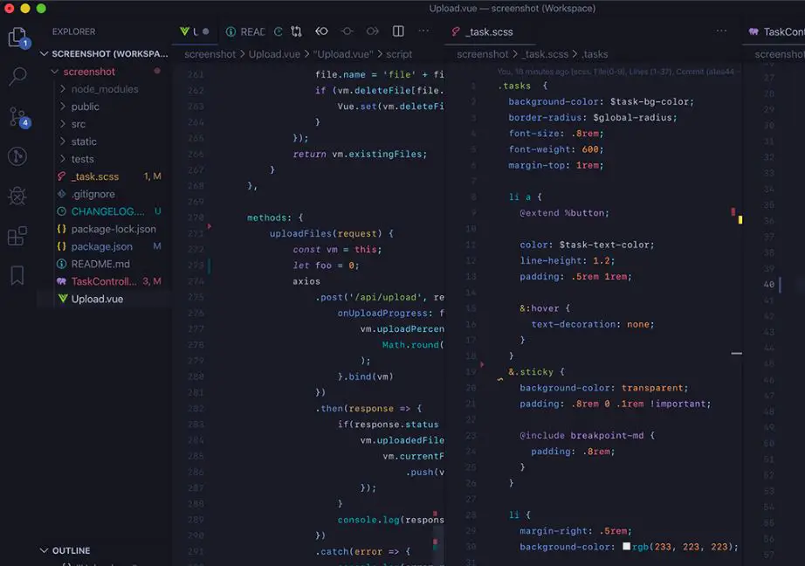The image size is (805, 566).
Task: Switch to the README tab
Action: coord(245,31)
